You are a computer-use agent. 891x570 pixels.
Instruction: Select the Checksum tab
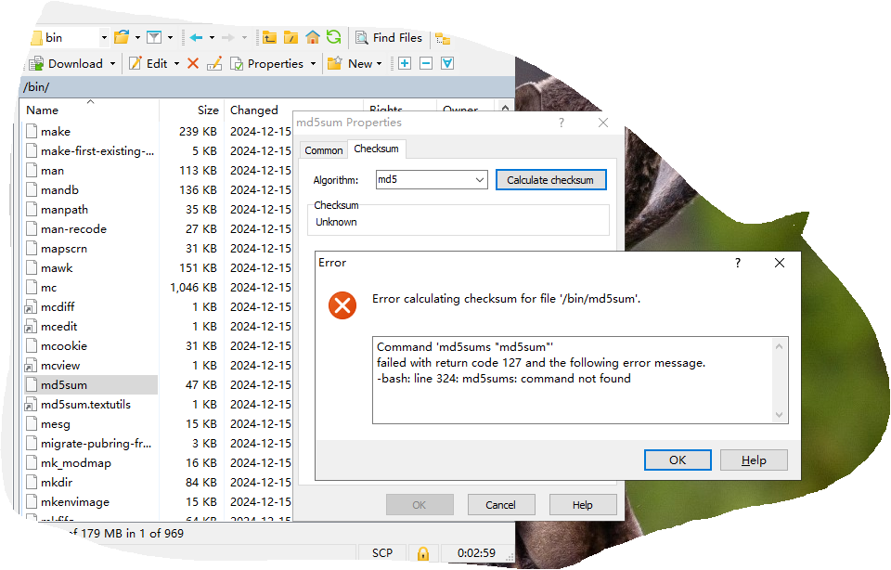(x=376, y=149)
